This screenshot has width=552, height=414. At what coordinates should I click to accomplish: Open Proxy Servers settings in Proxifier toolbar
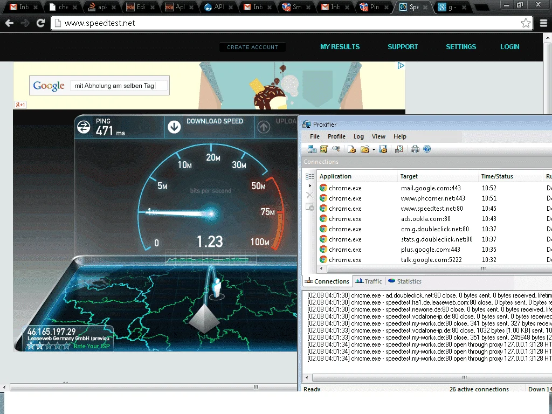pyautogui.click(x=312, y=149)
